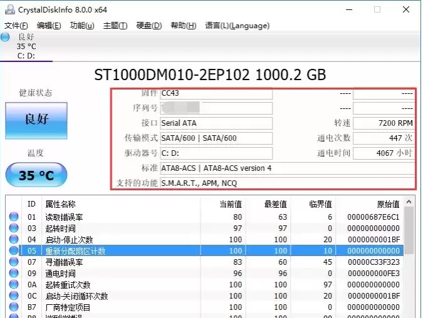
Task: Click the 属性名称 column header
Action: point(121,204)
